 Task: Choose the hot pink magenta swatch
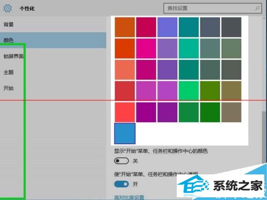[146, 49]
